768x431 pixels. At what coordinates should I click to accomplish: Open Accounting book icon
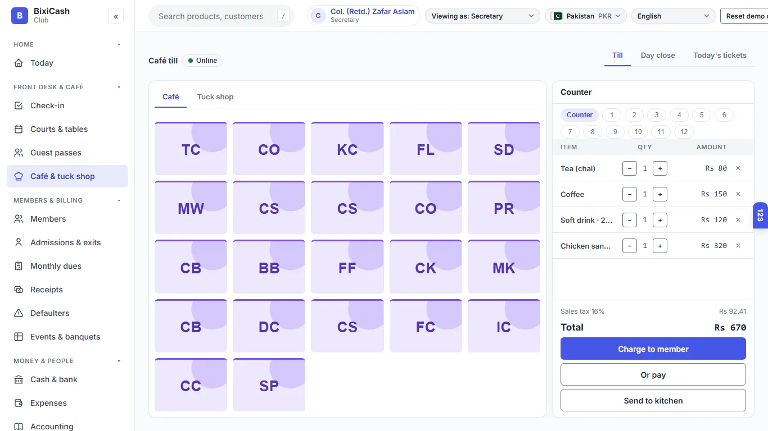coord(19,427)
